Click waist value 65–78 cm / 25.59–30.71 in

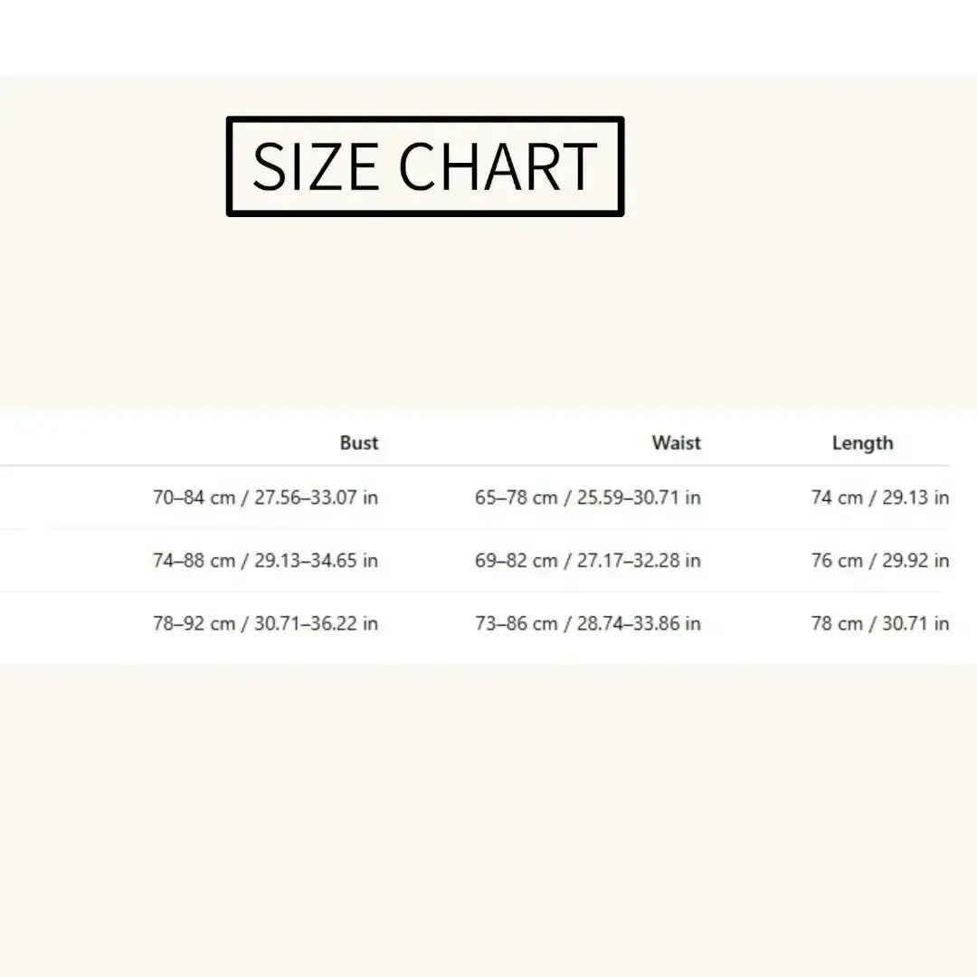click(x=588, y=498)
